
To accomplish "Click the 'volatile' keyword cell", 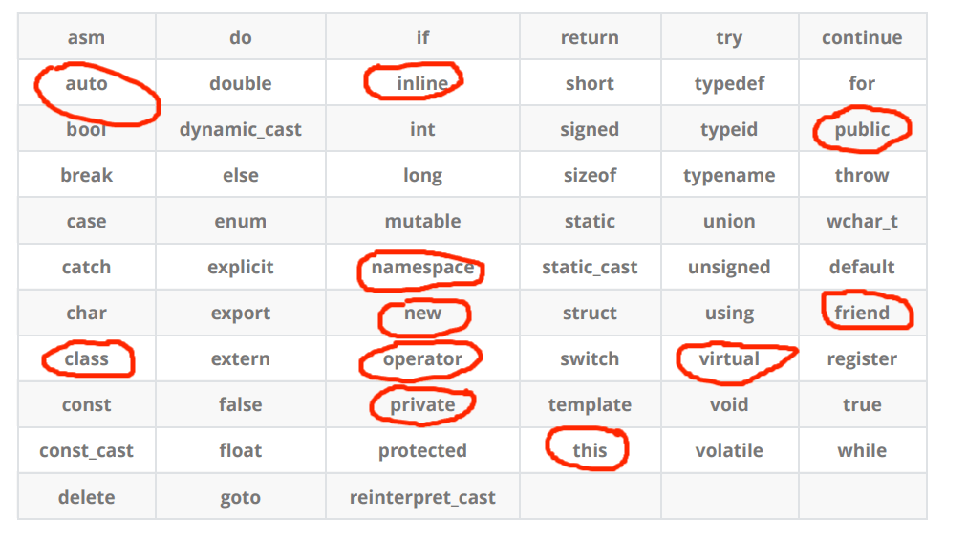I will 729,451.
